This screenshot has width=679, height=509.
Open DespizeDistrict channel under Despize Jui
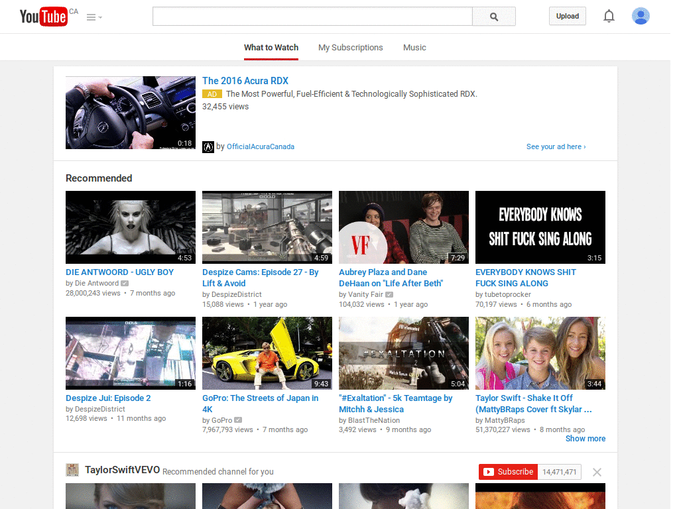(x=100, y=409)
